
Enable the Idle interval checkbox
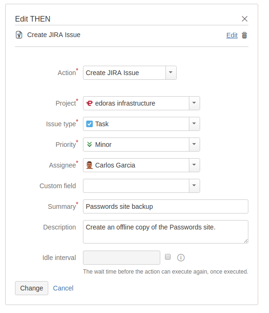click(168, 257)
